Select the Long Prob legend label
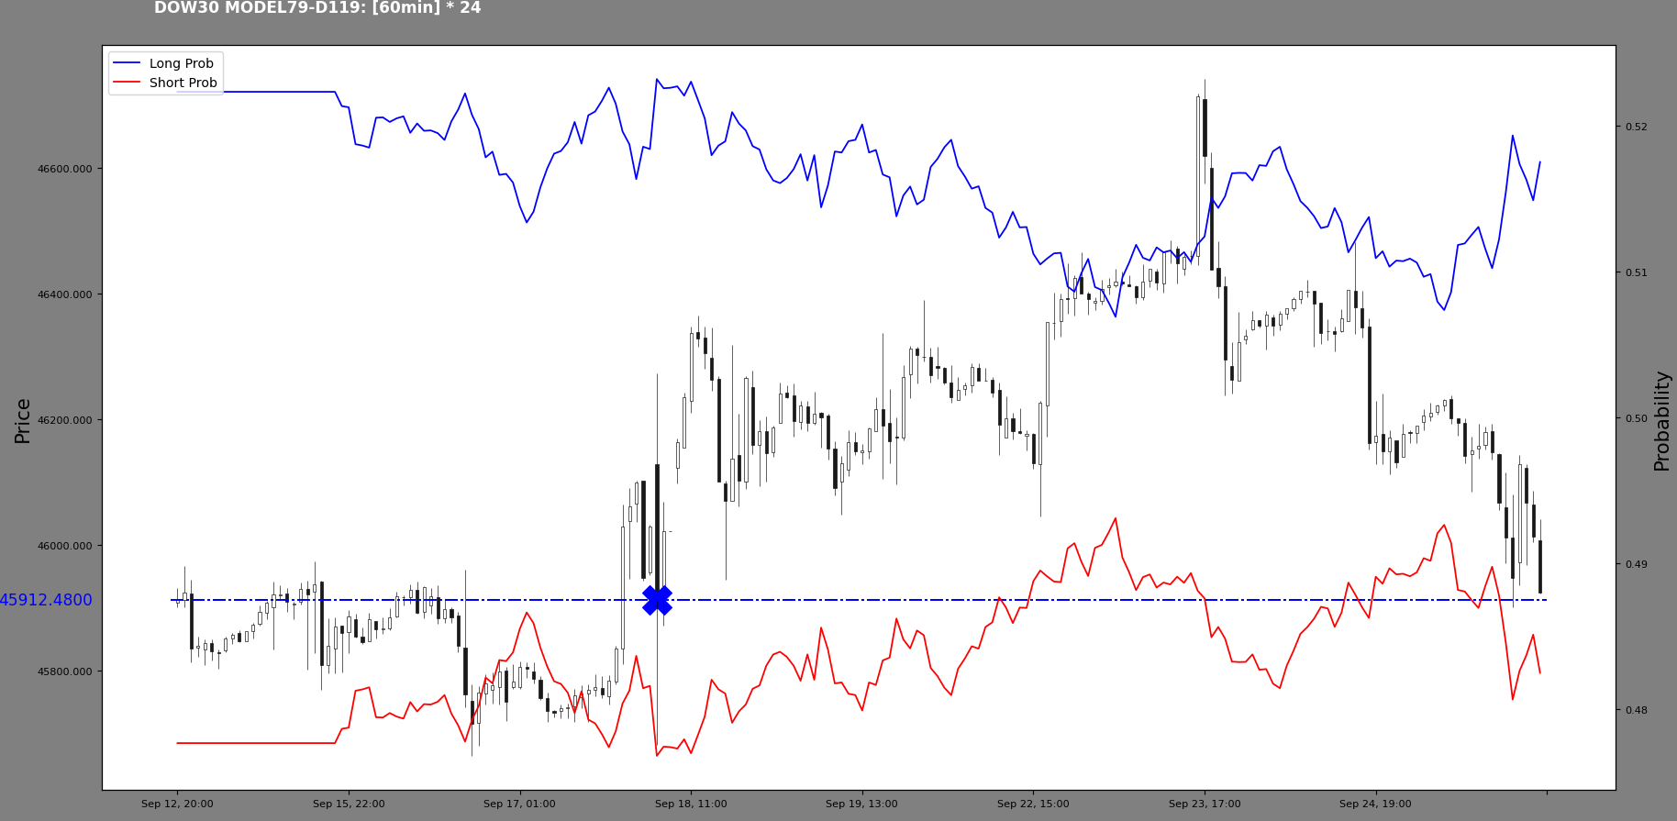Image resolution: width=1677 pixels, height=821 pixels. (181, 63)
